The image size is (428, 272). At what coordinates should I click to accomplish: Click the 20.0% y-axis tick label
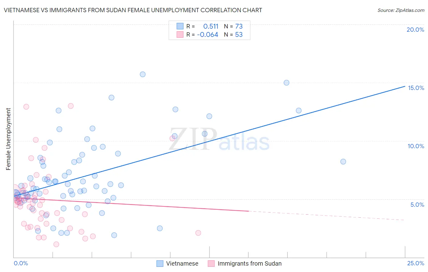(415, 30)
